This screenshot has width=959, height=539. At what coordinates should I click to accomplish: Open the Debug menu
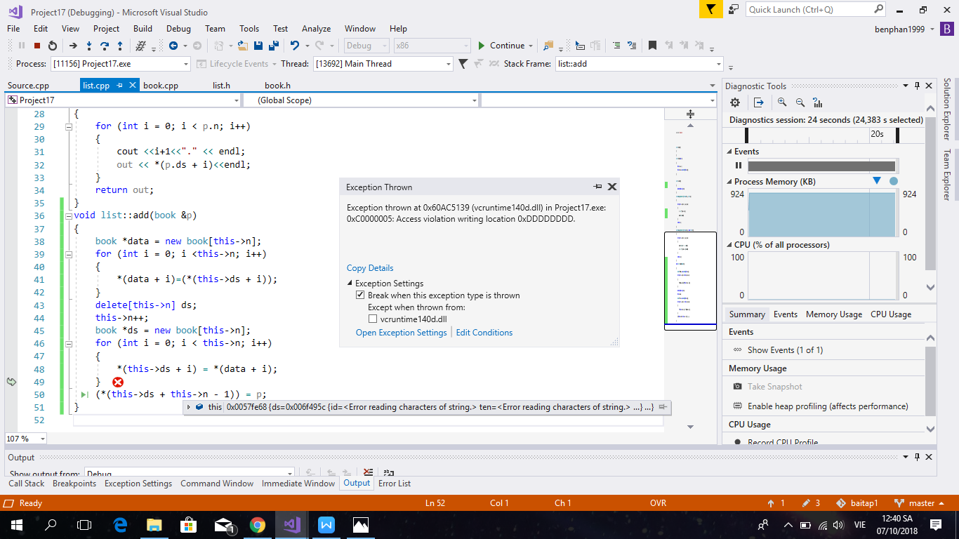point(178,29)
